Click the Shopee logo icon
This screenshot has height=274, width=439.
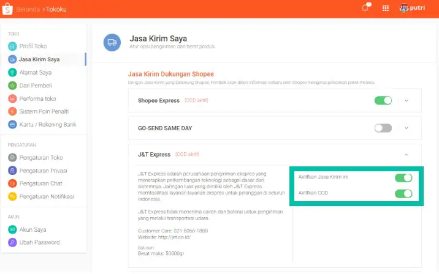click(x=7, y=9)
